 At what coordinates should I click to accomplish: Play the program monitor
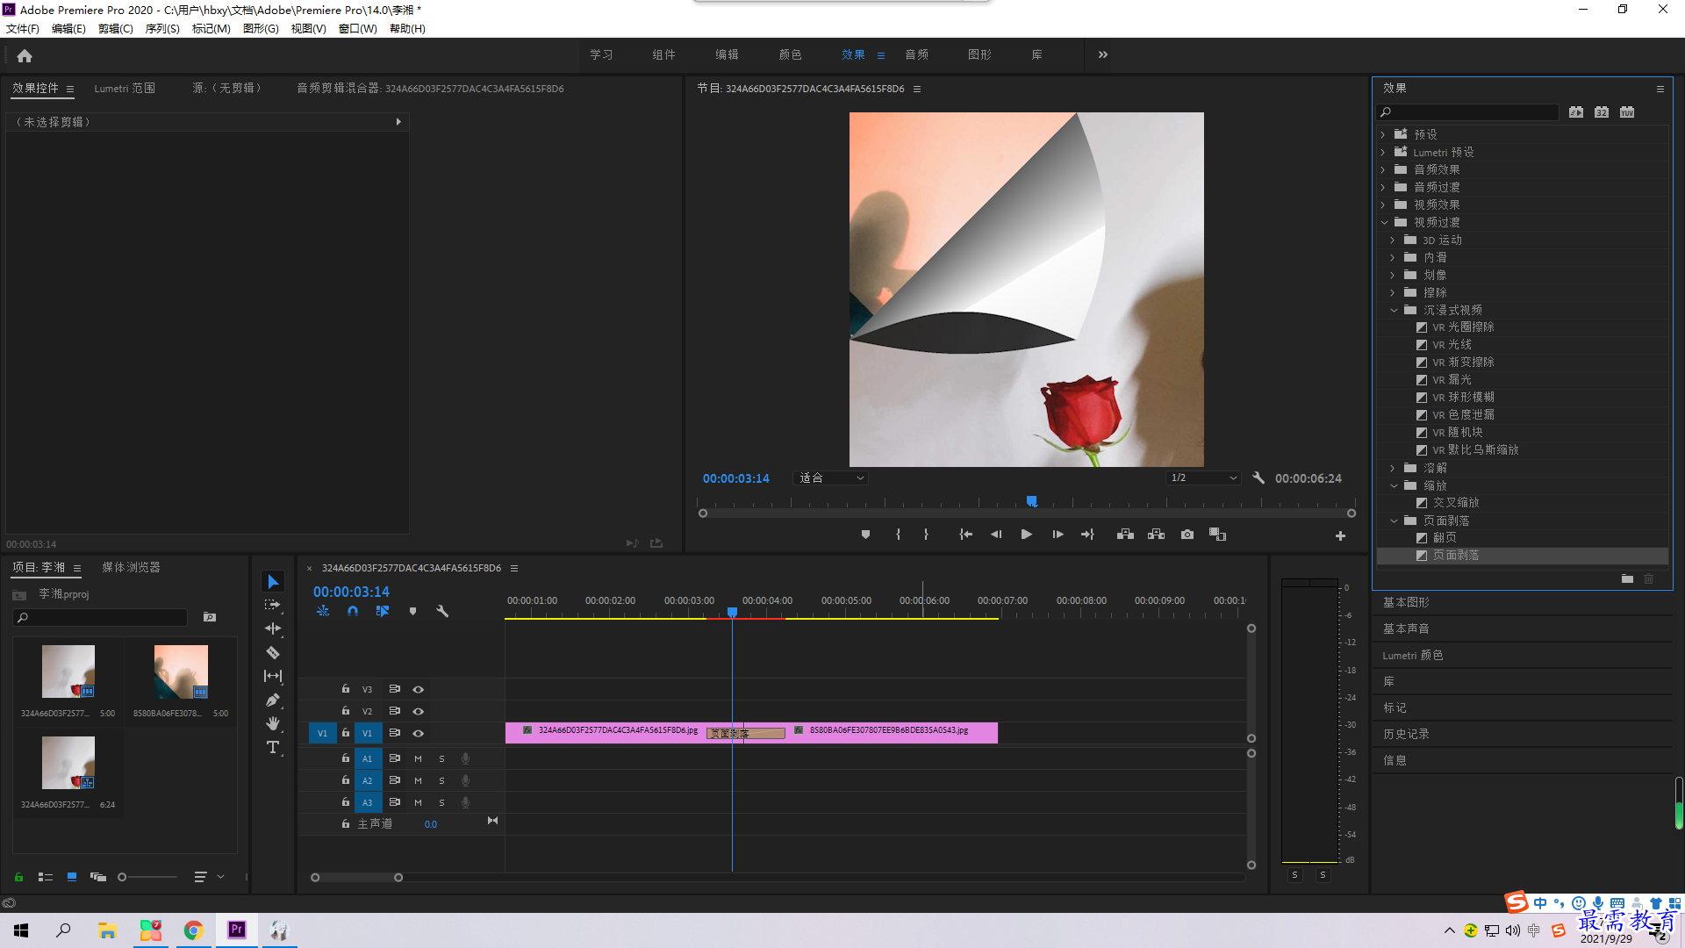(x=1026, y=535)
